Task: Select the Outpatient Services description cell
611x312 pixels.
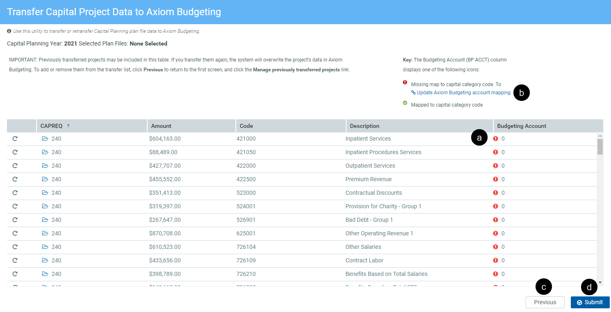Action: pyautogui.click(x=370, y=166)
